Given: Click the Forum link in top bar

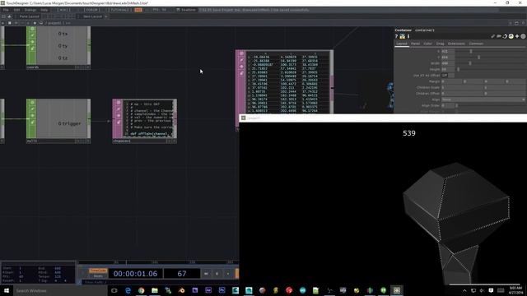Looking at the screenshot, I should [x=91, y=10].
